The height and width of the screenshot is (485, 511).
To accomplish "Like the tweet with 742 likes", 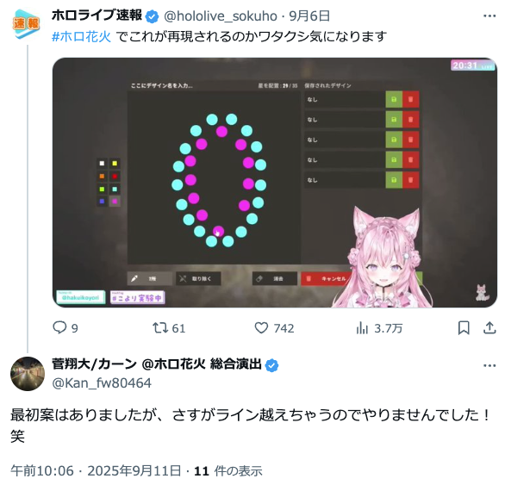I will pos(261,327).
